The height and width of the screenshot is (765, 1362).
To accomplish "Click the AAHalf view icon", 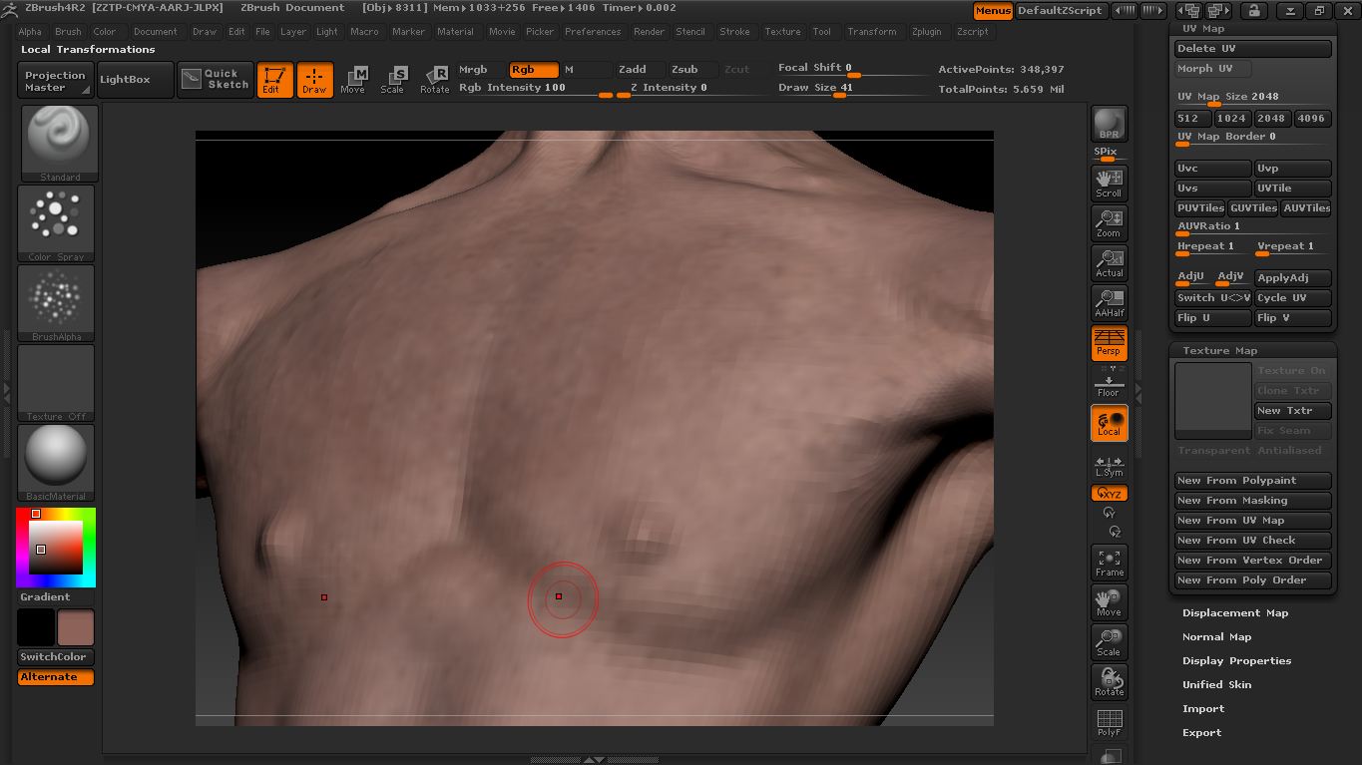I will click(x=1109, y=302).
